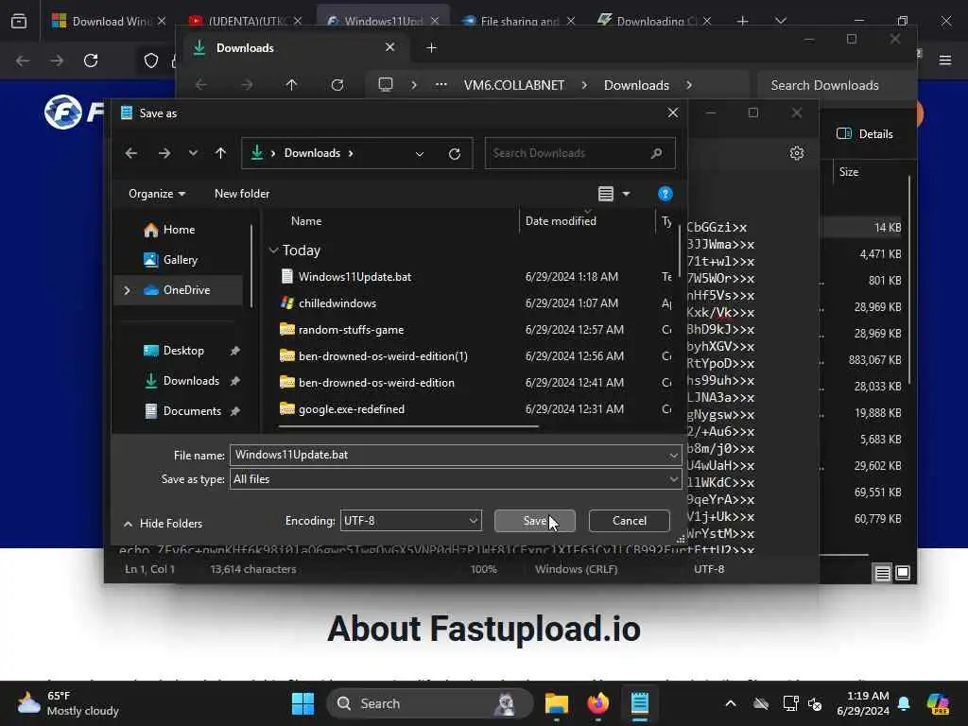
Task: Toggle Details pane in File Explorer
Action: 864,134
